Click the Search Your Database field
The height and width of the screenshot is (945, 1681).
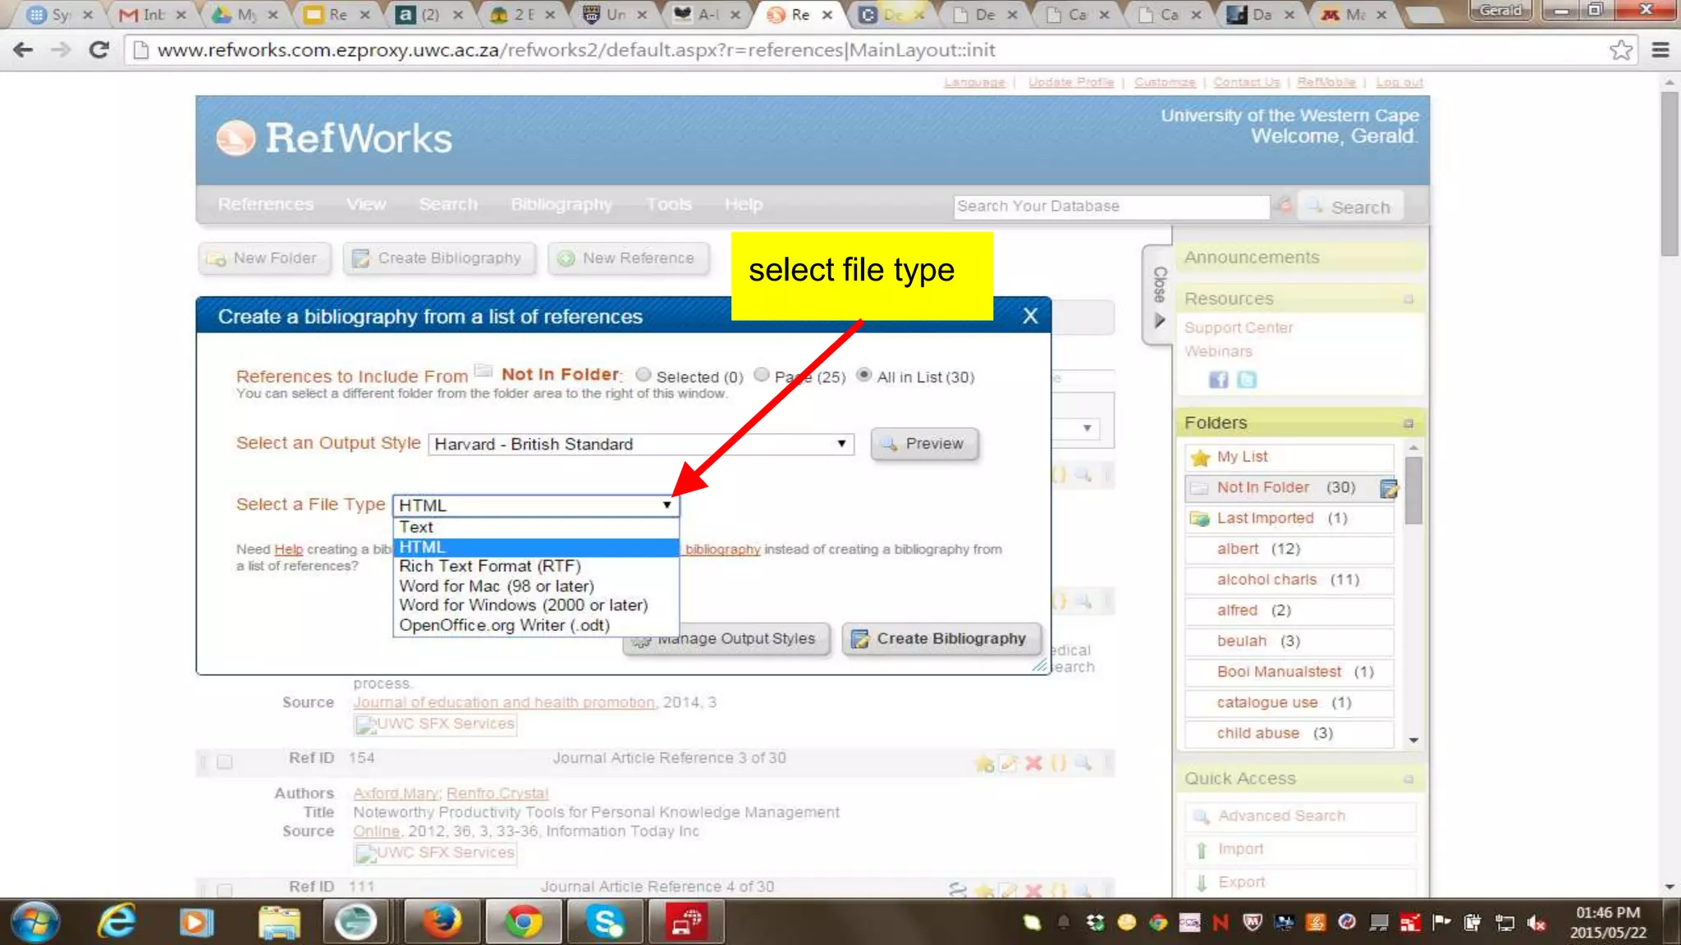pyautogui.click(x=1111, y=207)
